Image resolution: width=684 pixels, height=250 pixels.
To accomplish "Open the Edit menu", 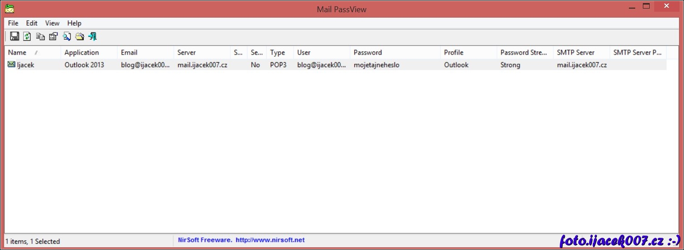I will point(32,23).
